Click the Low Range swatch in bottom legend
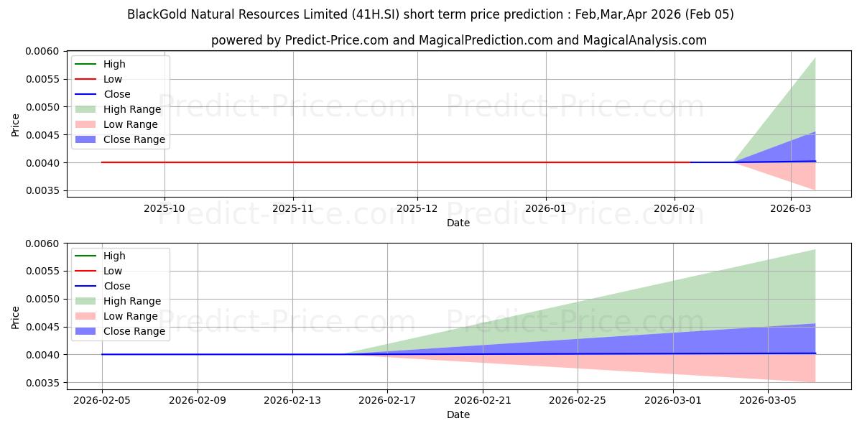 [x=87, y=316]
